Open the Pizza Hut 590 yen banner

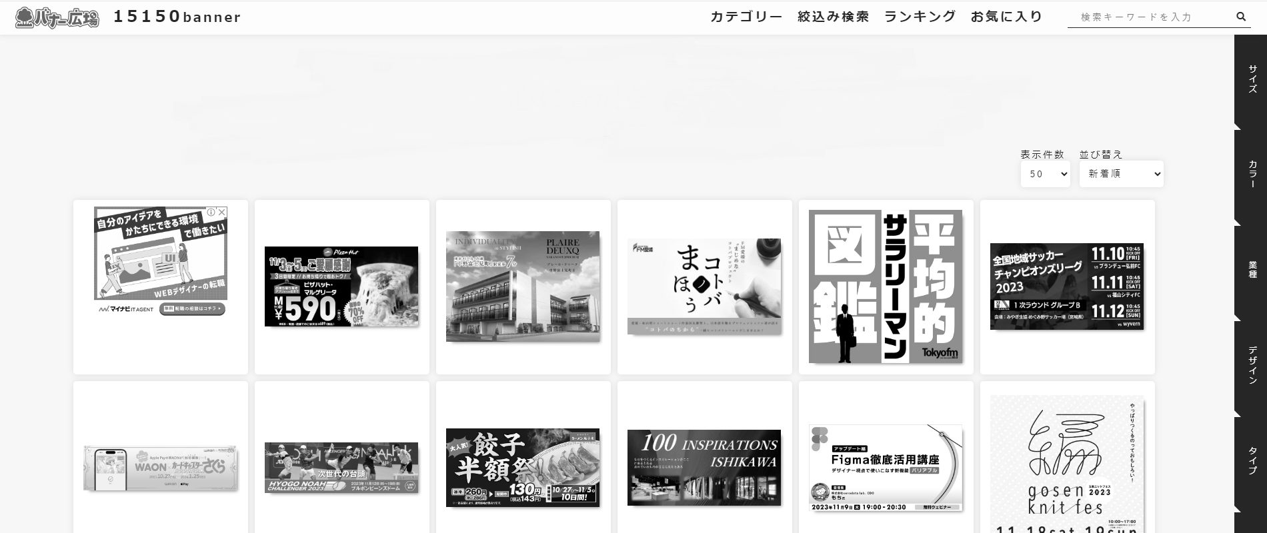[x=341, y=286]
